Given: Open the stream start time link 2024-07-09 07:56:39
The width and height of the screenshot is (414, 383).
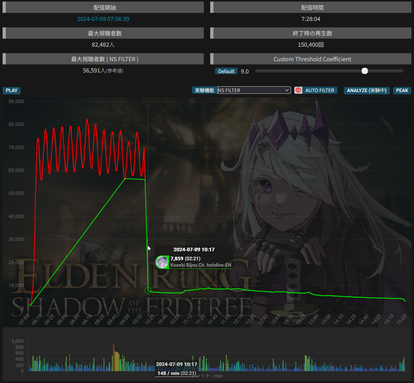Looking at the screenshot, I should pos(103,19).
